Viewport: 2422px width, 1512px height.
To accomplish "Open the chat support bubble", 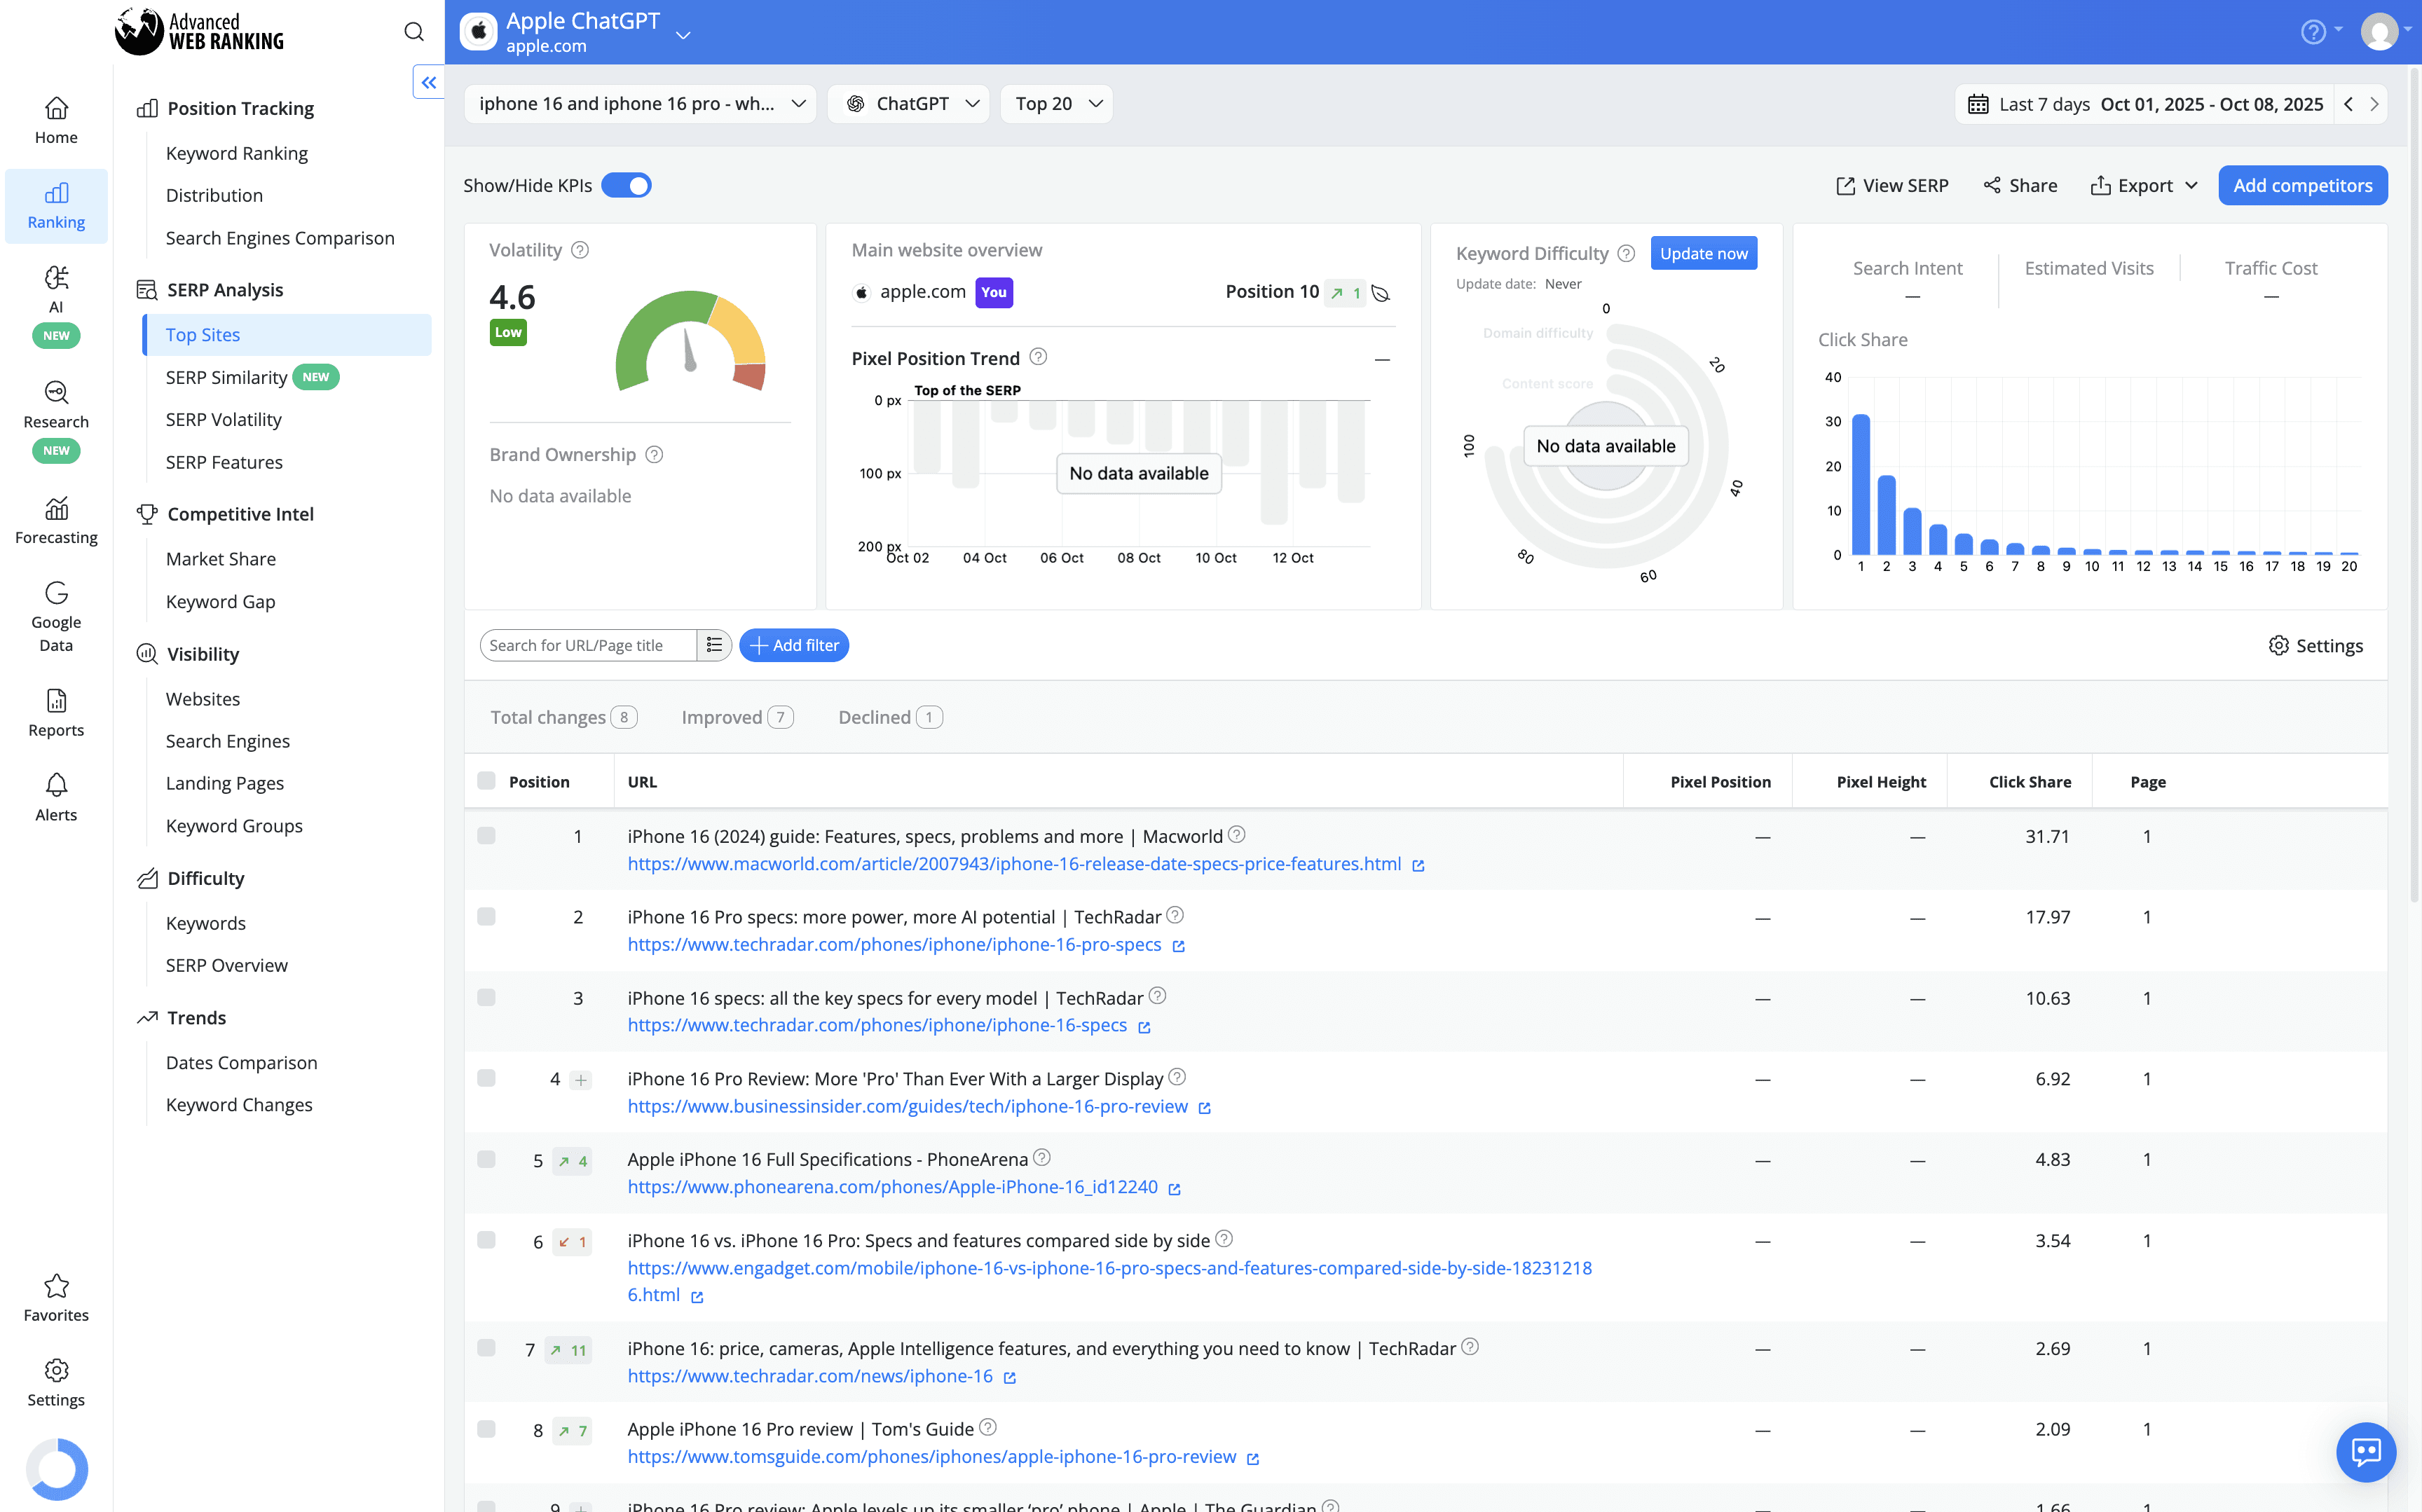I will point(2365,1451).
